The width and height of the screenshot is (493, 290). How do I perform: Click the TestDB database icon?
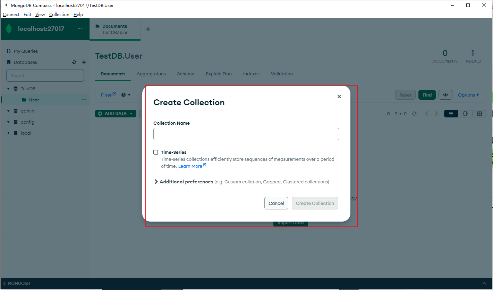[x=16, y=89]
